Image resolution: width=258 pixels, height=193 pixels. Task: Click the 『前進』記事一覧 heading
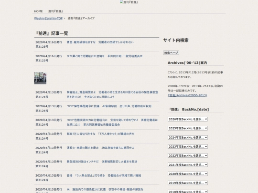point(52,33)
